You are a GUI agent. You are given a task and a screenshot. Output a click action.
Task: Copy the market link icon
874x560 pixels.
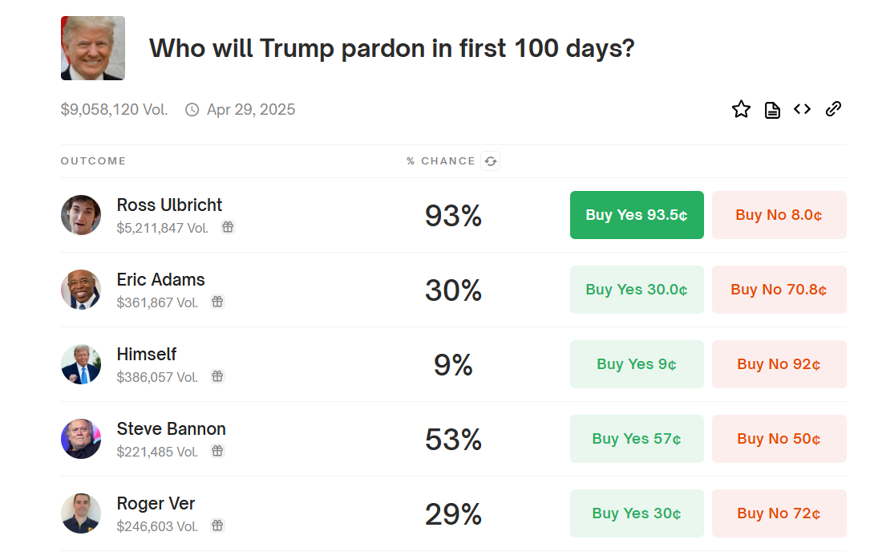(833, 109)
